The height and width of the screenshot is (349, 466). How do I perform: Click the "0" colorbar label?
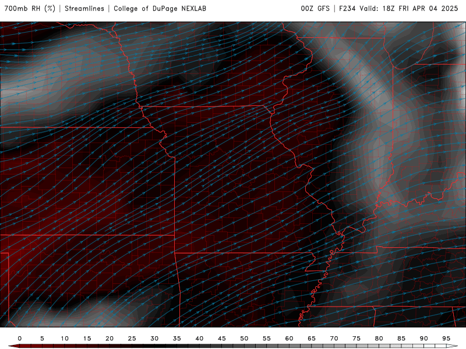(20, 339)
